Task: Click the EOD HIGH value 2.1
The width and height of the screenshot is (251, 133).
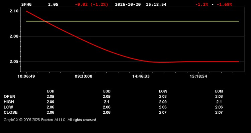Action: [107, 102]
